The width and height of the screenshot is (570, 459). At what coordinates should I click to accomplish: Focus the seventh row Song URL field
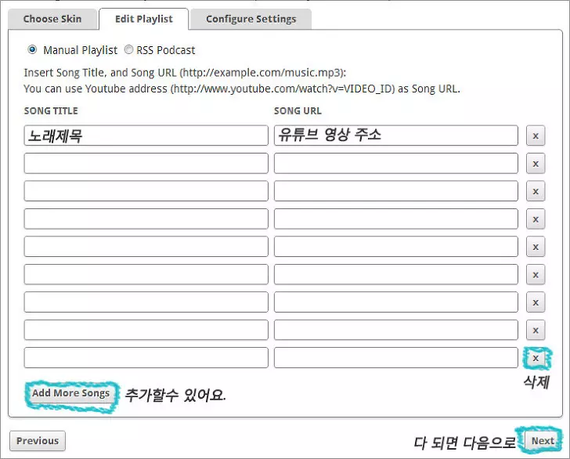[x=396, y=302]
